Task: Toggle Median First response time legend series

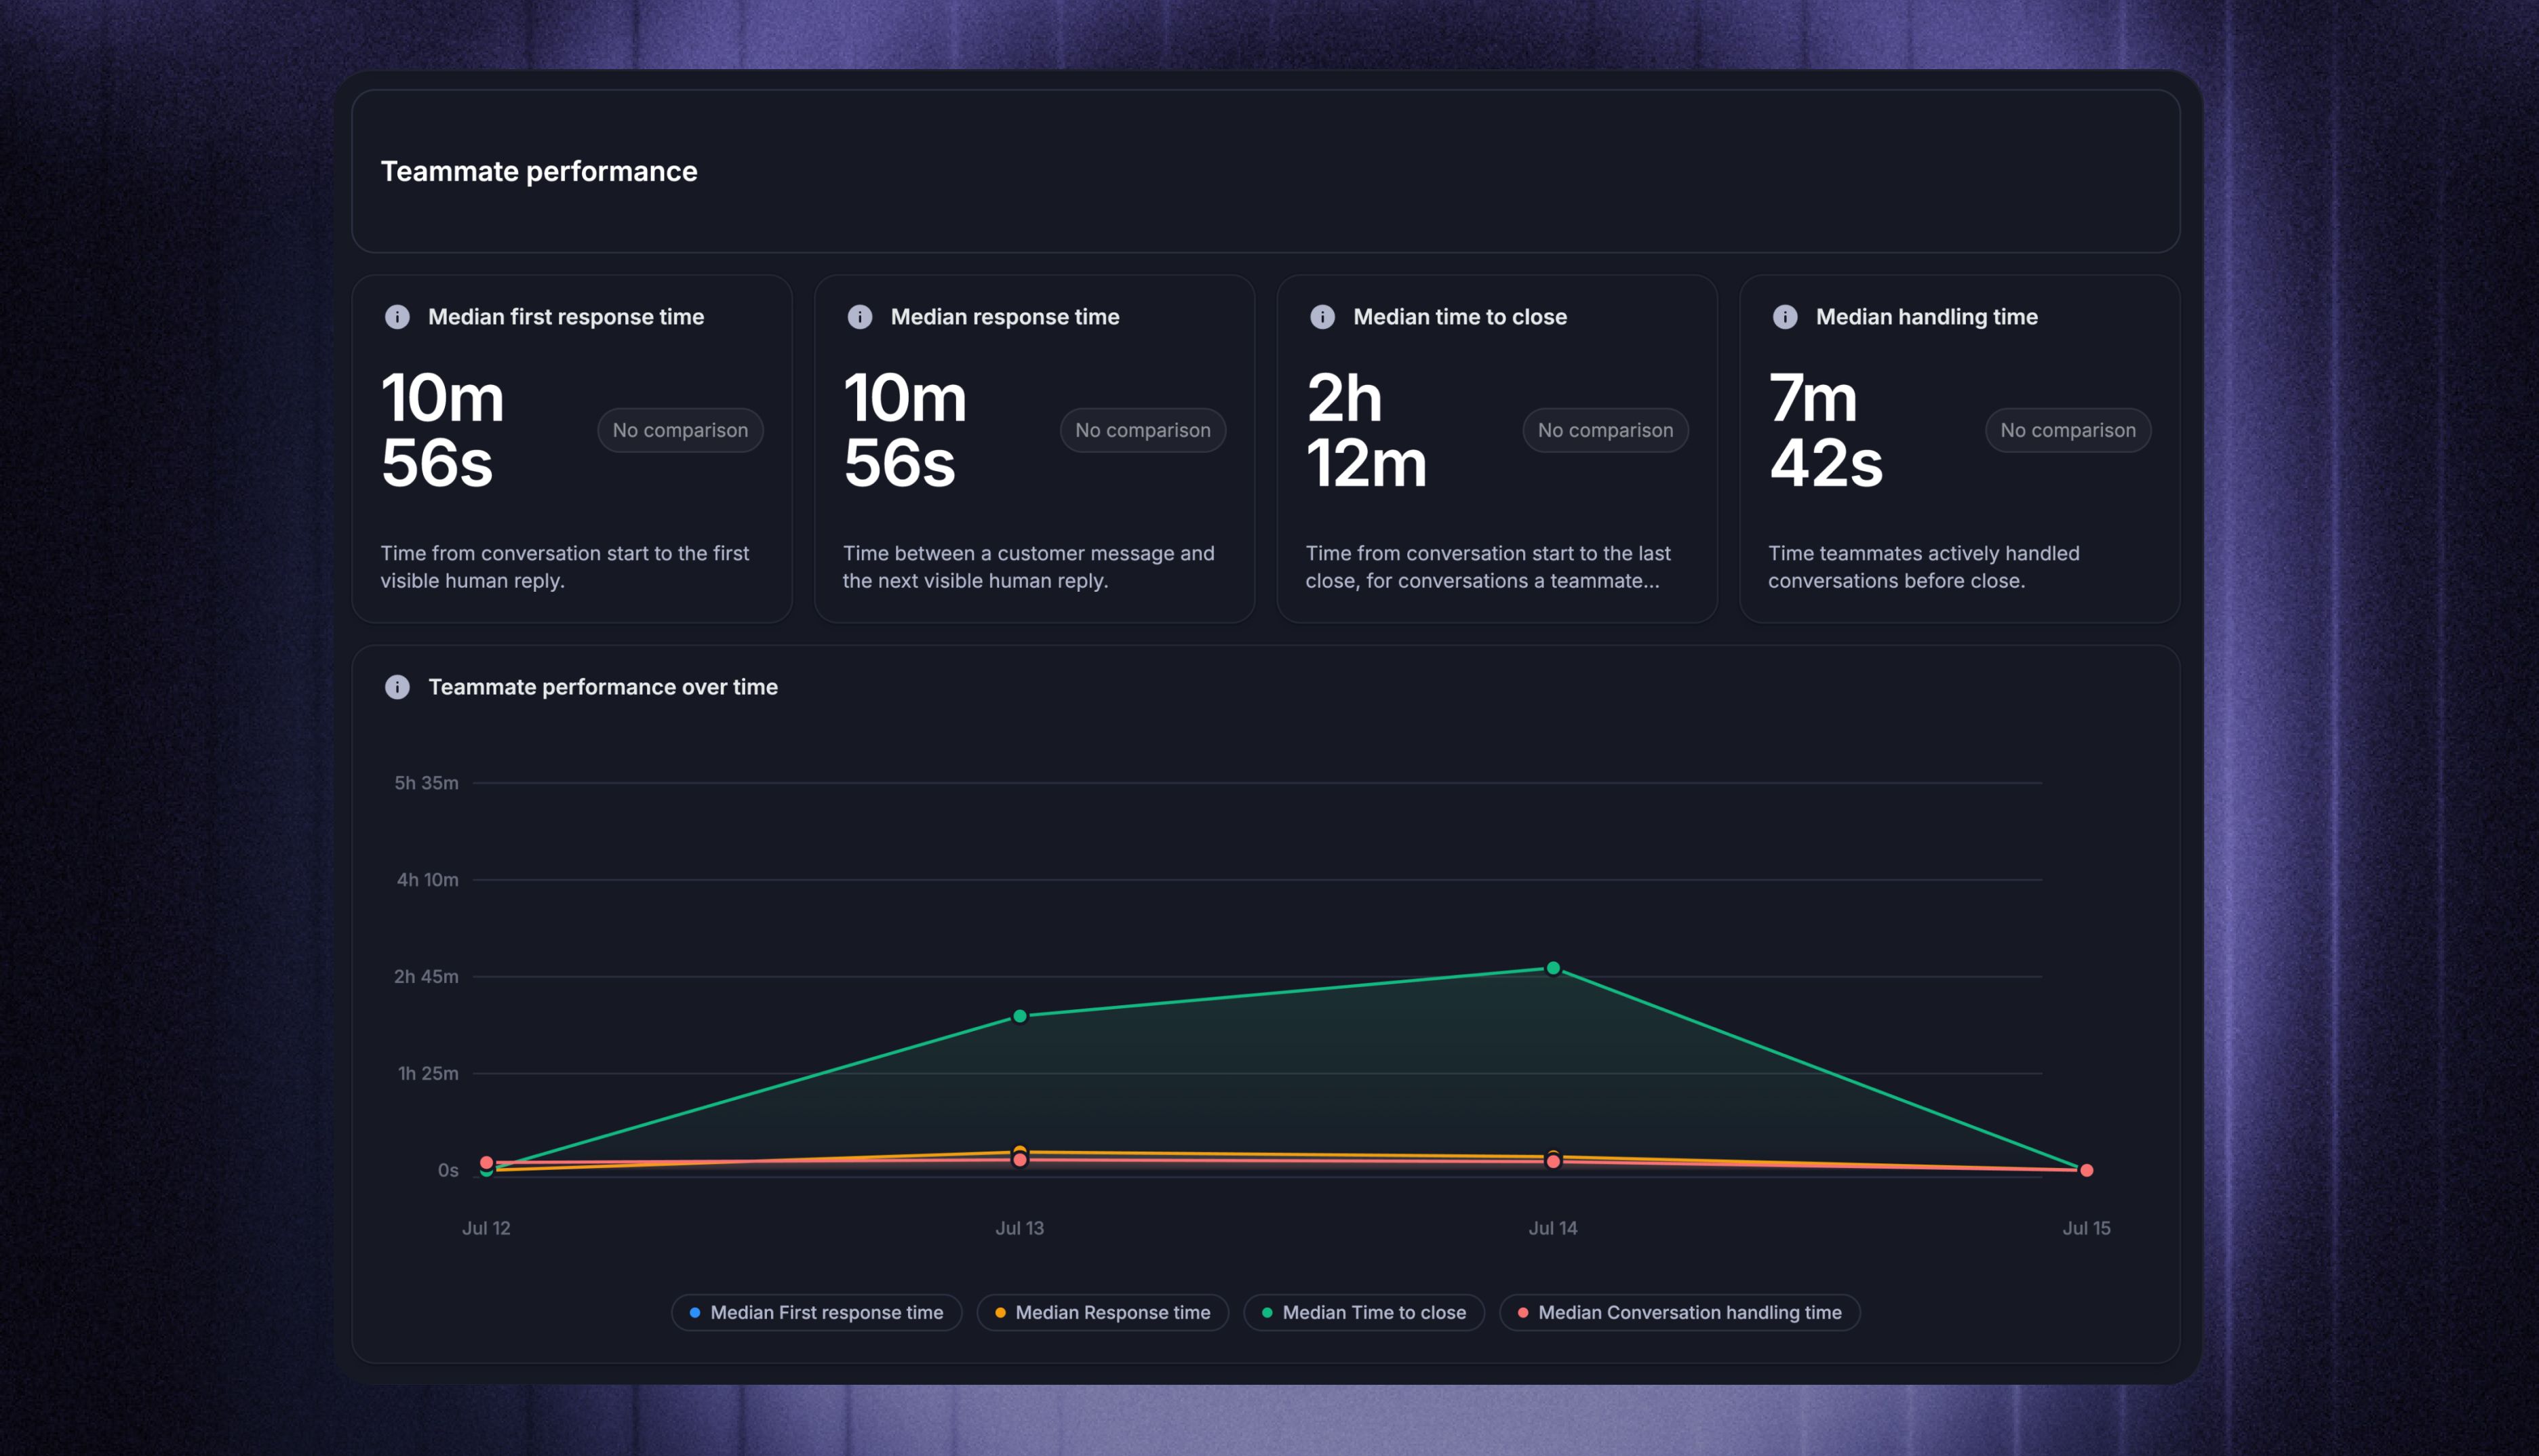Action: point(816,1312)
